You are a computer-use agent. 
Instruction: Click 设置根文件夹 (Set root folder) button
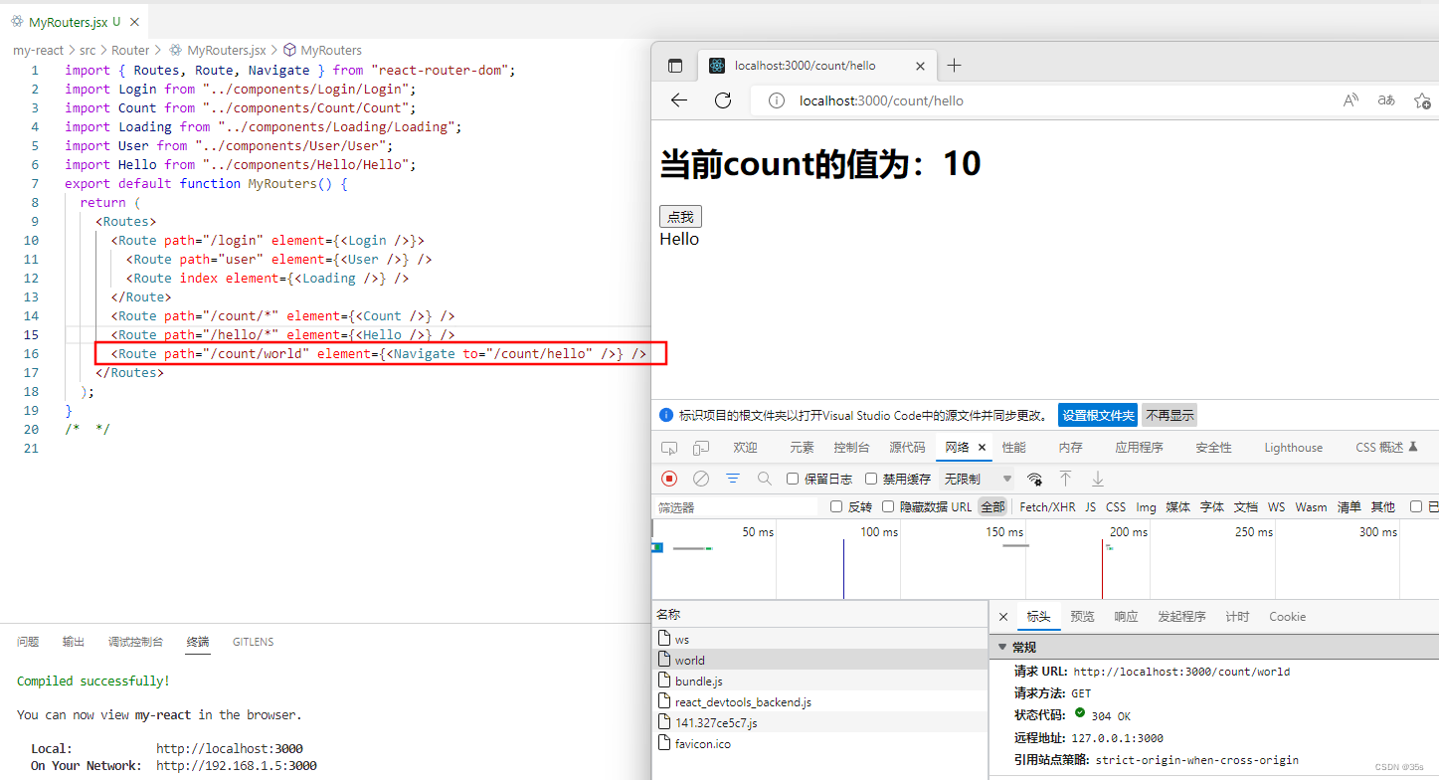(x=1098, y=415)
